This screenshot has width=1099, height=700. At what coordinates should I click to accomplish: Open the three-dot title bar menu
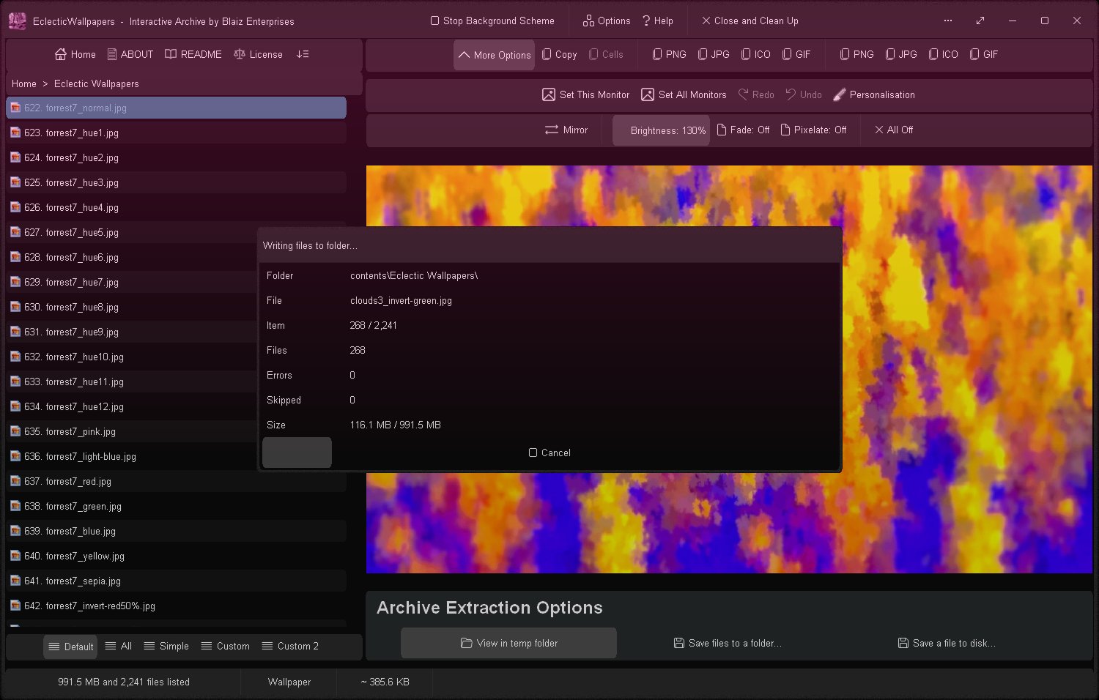pos(948,21)
